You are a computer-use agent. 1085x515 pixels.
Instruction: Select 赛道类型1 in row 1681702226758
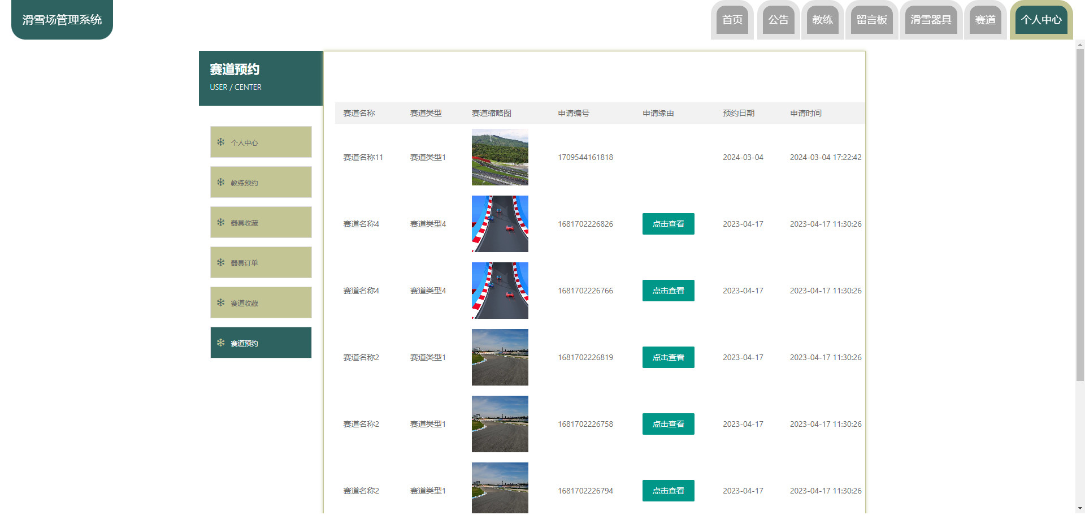coord(428,424)
